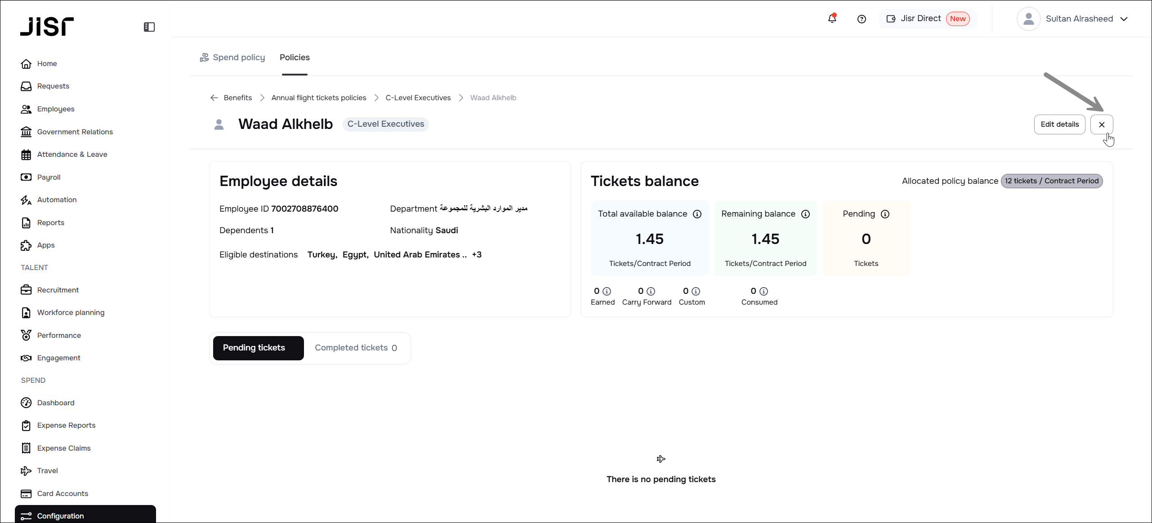
Task: Click the Edit details button
Action: point(1059,124)
